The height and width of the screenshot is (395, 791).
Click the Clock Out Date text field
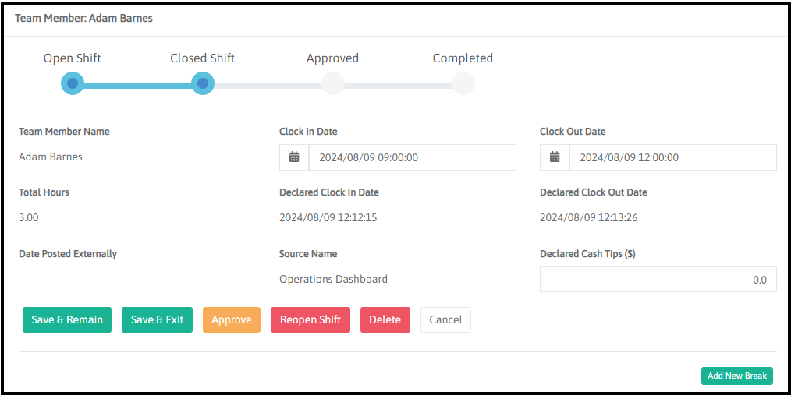(672, 157)
